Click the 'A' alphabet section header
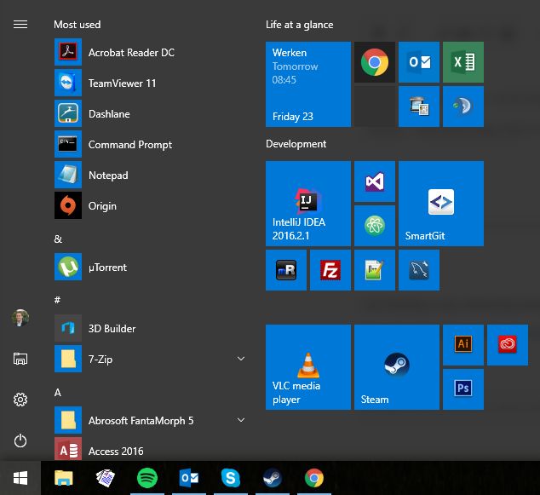The width and height of the screenshot is (540, 495). click(58, 393)
